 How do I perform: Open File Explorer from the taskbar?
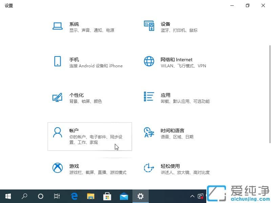pos(90,196)
